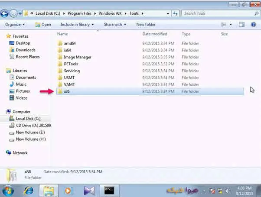This screenshot has height=197, width=261.
Task: Open Downloads in Favorites
Action: [x=26, y=50]
